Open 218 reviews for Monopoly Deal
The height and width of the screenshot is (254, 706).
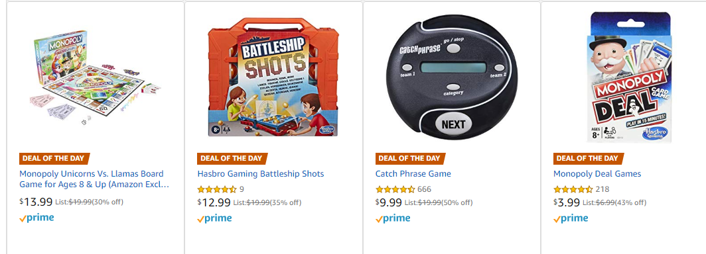[x=602, y=189]
